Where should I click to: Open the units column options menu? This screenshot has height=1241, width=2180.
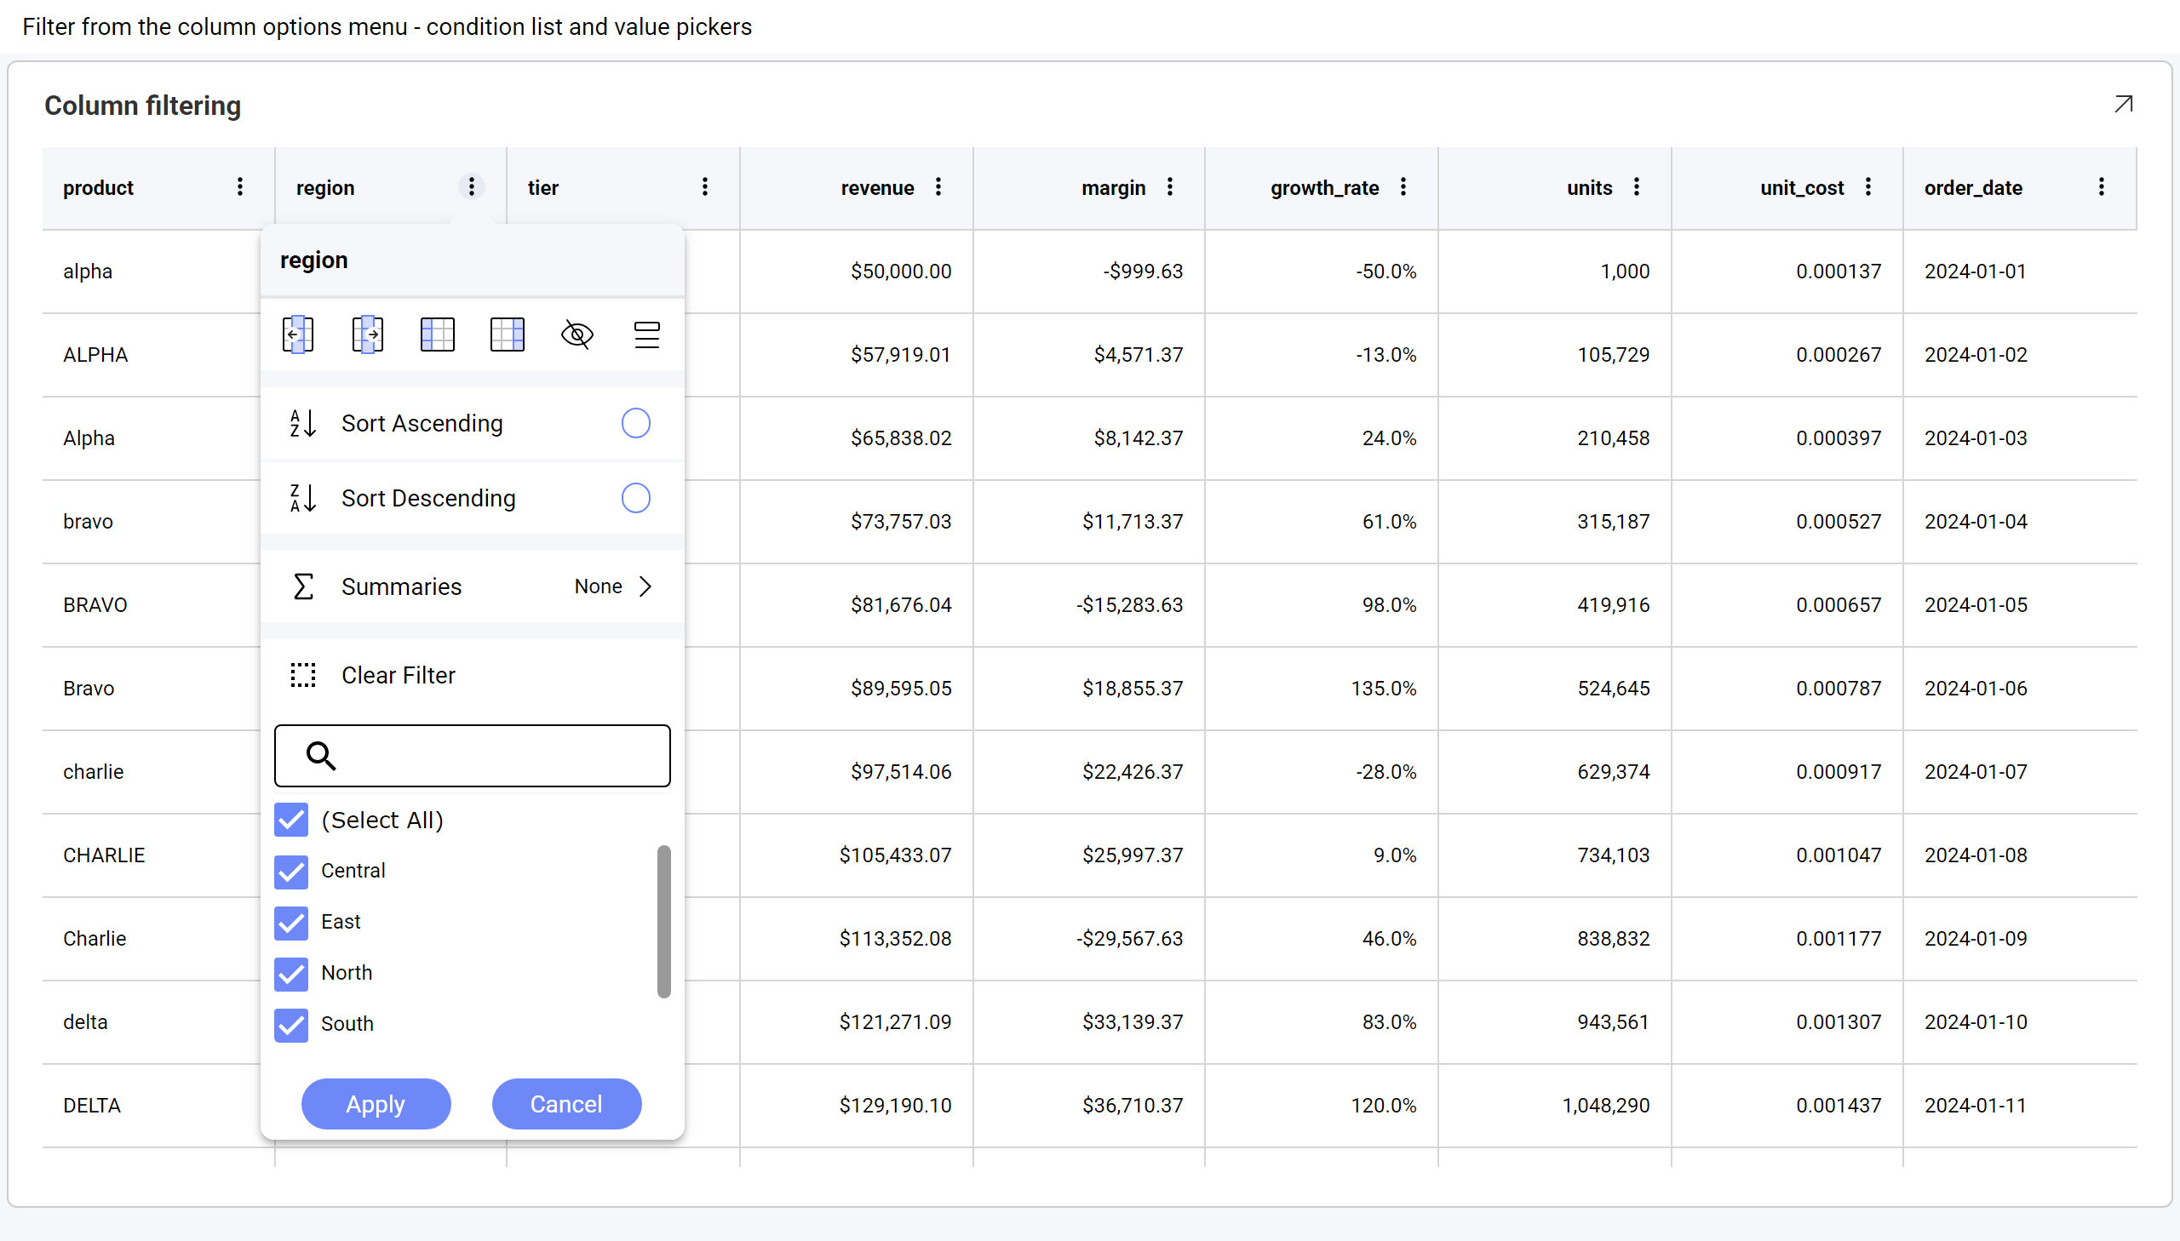(1637, 186)
